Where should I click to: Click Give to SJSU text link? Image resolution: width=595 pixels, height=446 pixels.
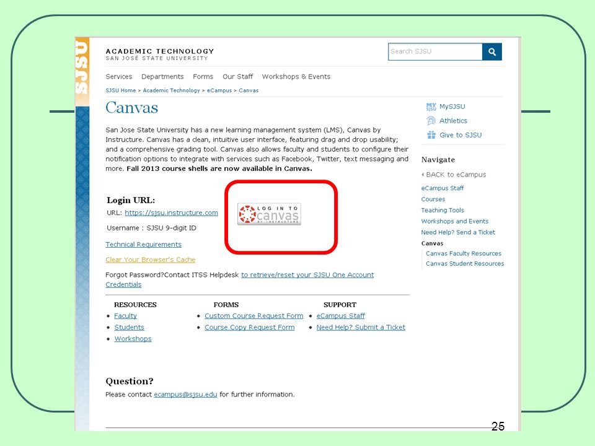click(x=461, y=135)
